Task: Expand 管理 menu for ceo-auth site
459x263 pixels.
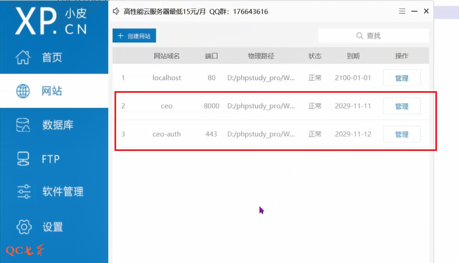Action: pos(402,135)
